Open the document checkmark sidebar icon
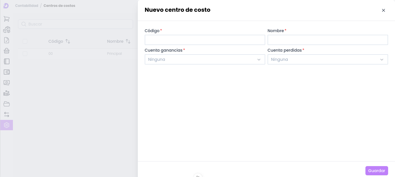The image size is (395, 177). click(7, 40)
